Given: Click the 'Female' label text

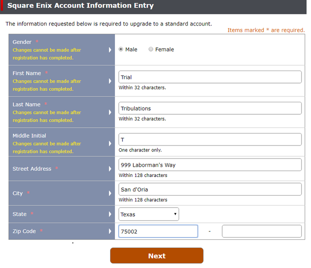Looking at the screenshot, I should click(164, 49).
